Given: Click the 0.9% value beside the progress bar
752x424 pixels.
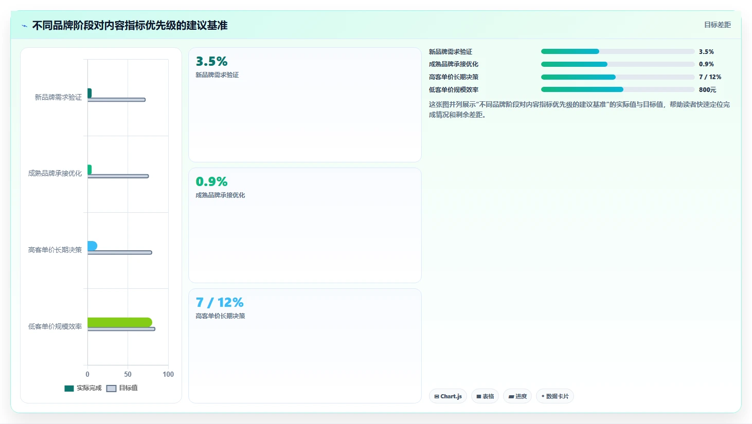Looking at the screenshot, I should (706, 64).
